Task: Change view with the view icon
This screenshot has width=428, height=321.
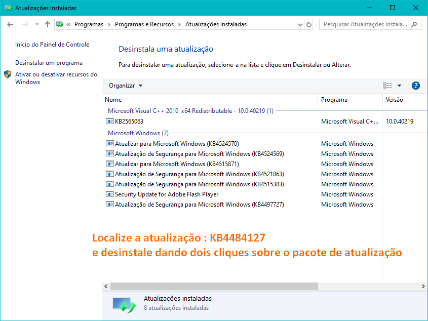Action: 387,86
